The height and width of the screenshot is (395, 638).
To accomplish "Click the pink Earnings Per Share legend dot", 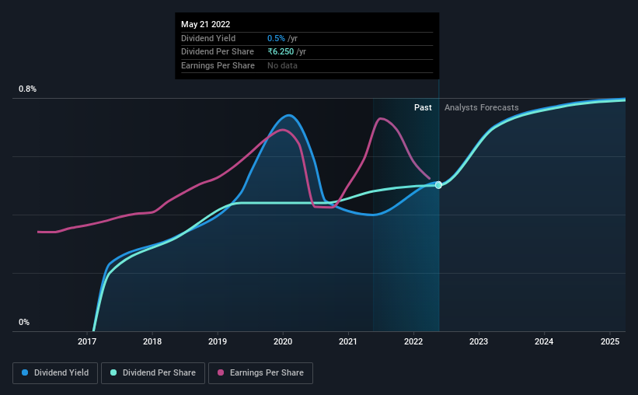I will pyautogui.click(x=221, y=372).
